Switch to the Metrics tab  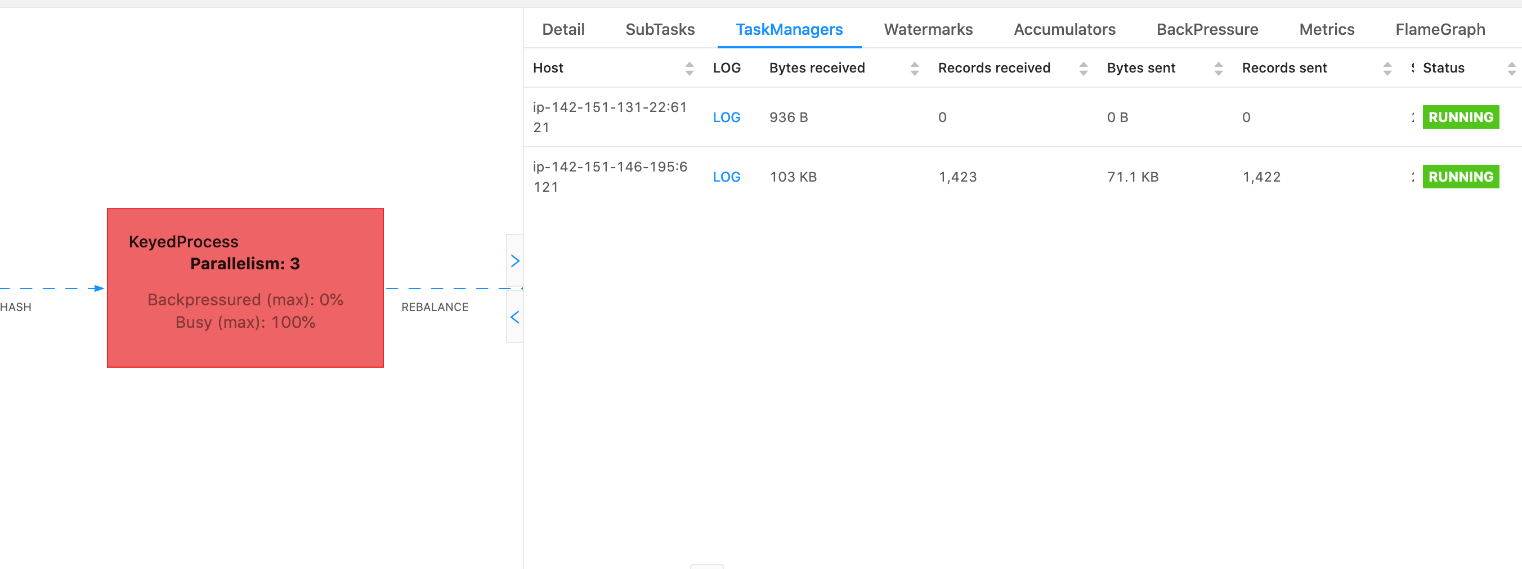(1327, 29)
